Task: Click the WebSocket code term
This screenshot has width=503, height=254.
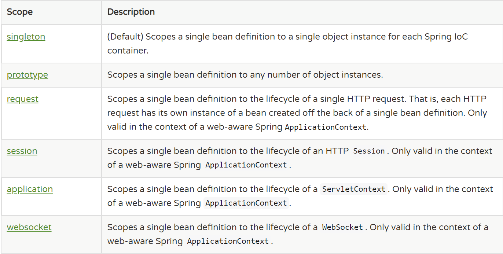Action: (x=342, y=228)
